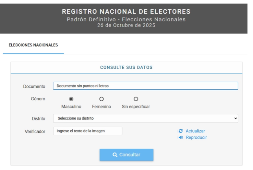Switch to the ELECCIONES NACIONALES tab
Viewport: 253px width, 170px height.
click(x=33, y=45)
